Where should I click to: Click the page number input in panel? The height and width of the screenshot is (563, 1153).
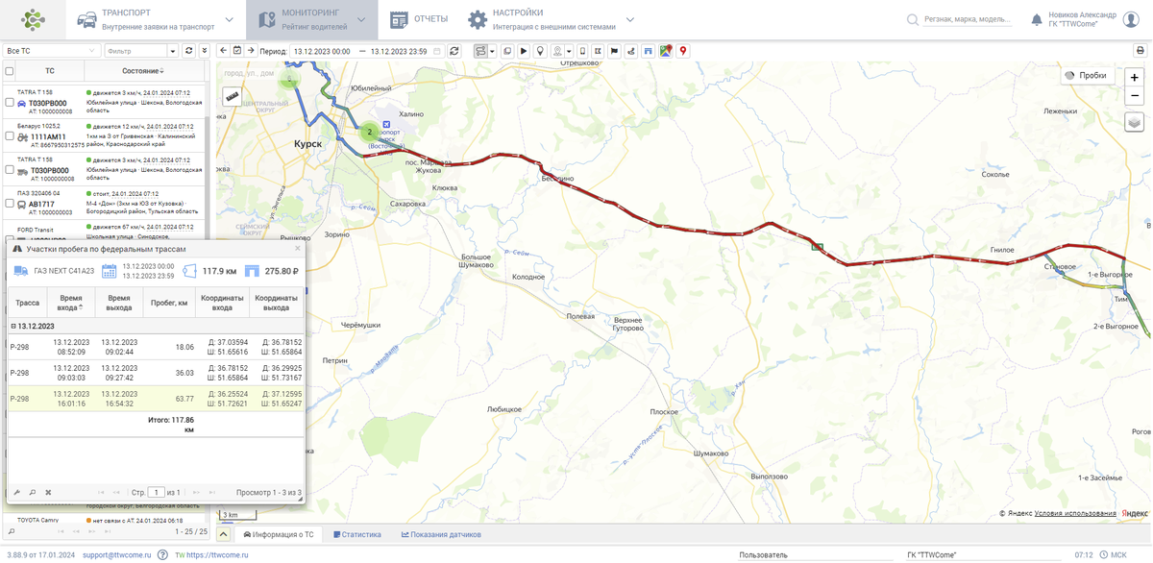click(x=156, y=492)
